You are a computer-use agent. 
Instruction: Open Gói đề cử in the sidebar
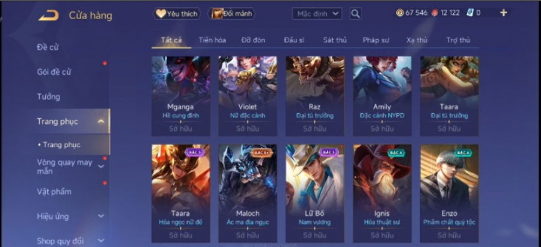point(54,72)
